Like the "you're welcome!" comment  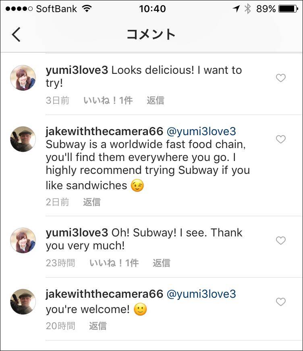tap(280, 302)
